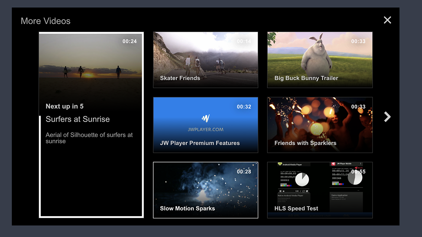Close the More Videos overlay
This screenshot has height=237, width=422.
coord(387,20)
